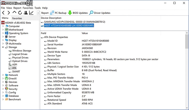Viewport: 189px width, 110px height.
Task: Click the vertical scrollbar down arrow
Action: [187, 108]
